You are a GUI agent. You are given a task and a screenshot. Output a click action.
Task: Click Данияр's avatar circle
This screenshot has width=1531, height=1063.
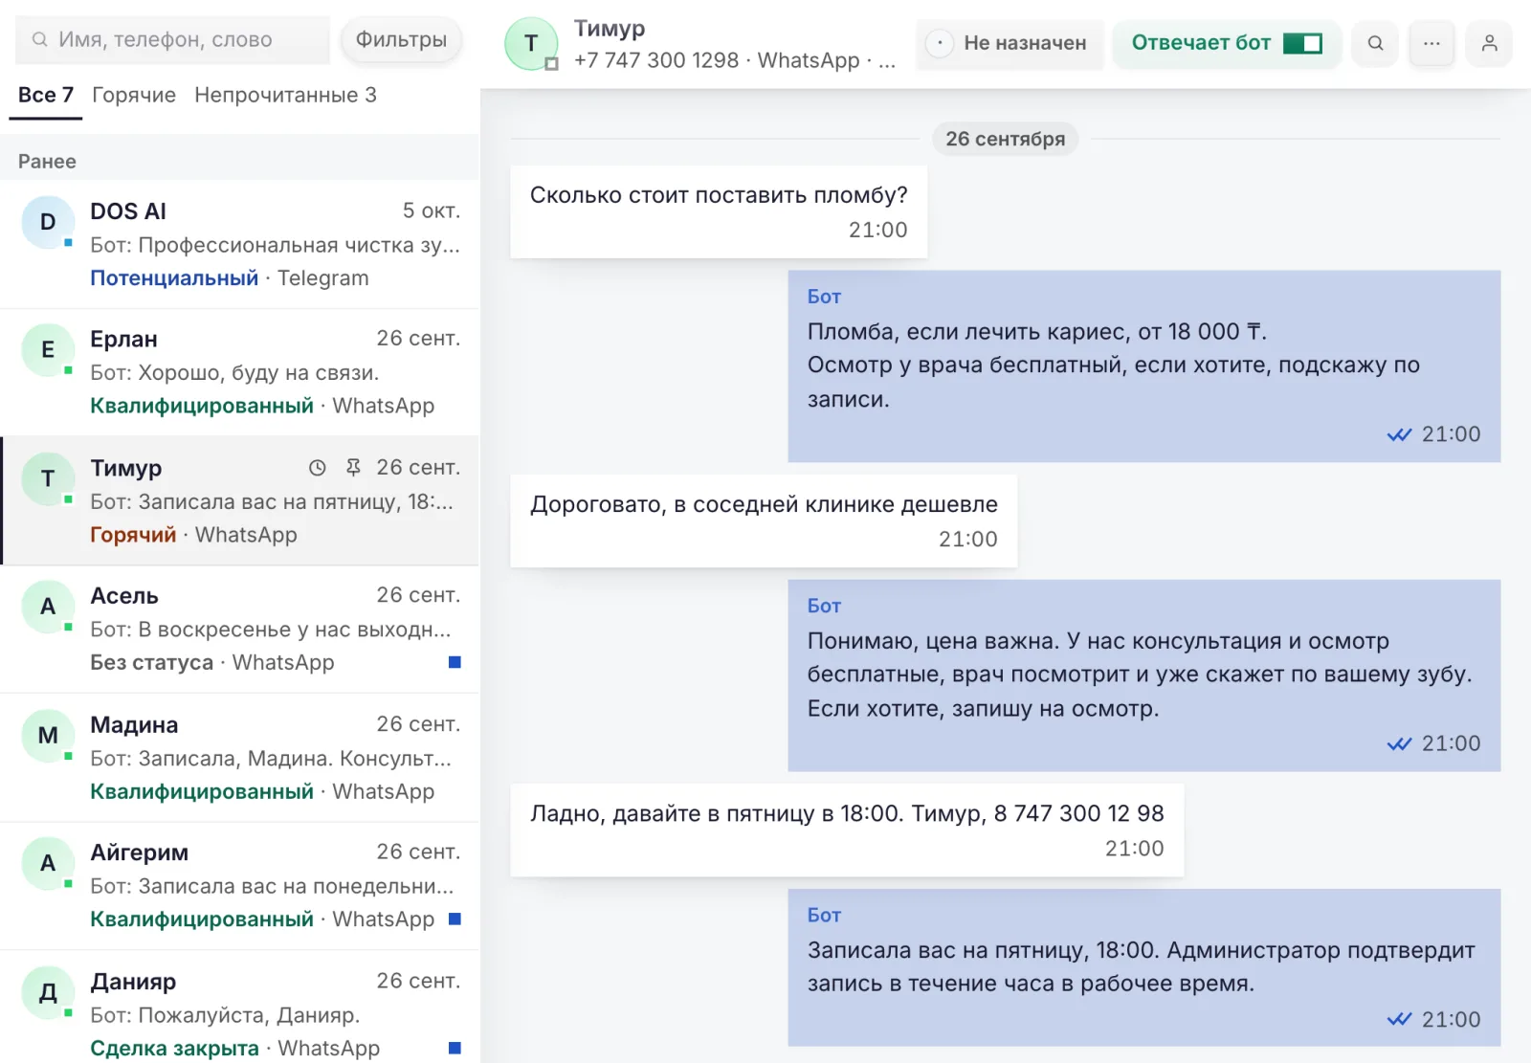pos(48,992)
